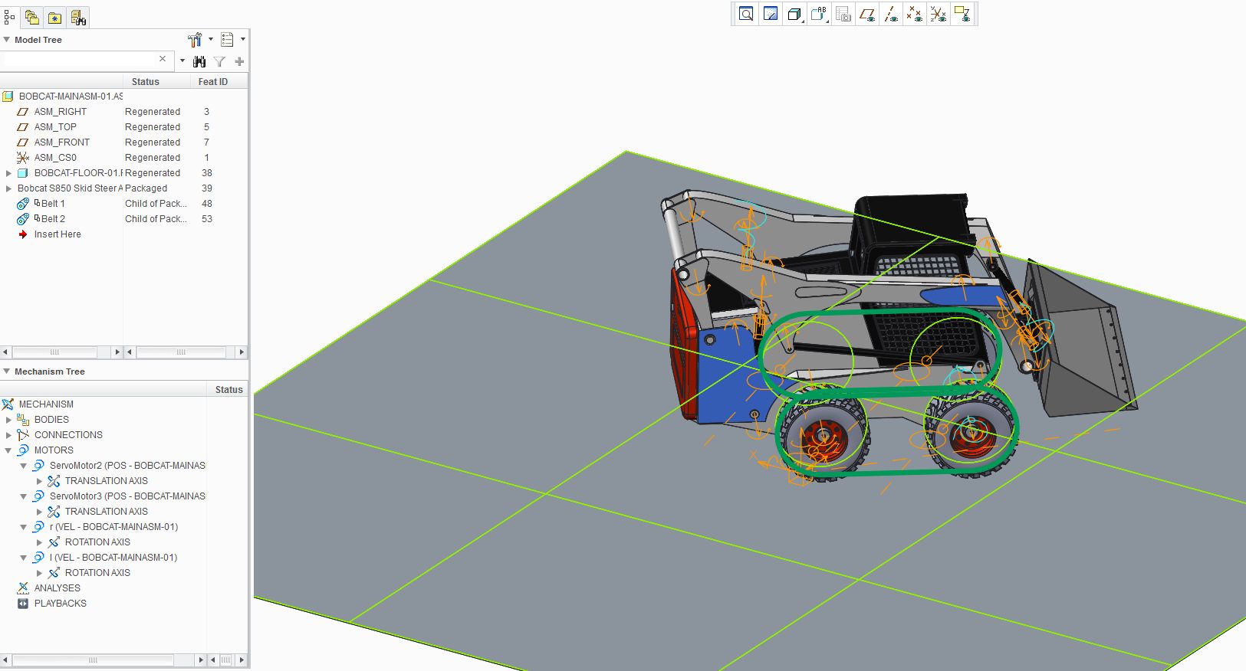Click the Status column header in Model Tree
Image resolution: width=1246 pixels, height=671 pixels.
[146, 82]
